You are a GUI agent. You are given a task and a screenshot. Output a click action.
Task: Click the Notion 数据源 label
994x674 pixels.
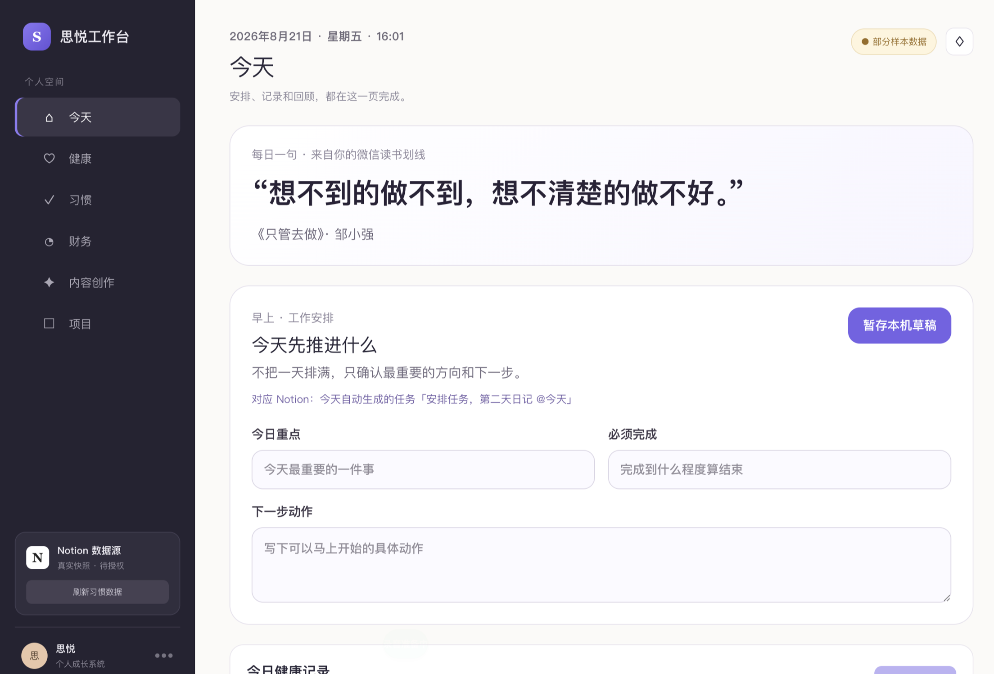[89, 551]
